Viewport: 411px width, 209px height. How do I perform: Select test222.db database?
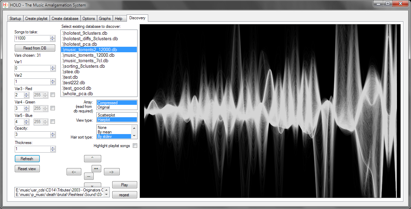(99, 83)
